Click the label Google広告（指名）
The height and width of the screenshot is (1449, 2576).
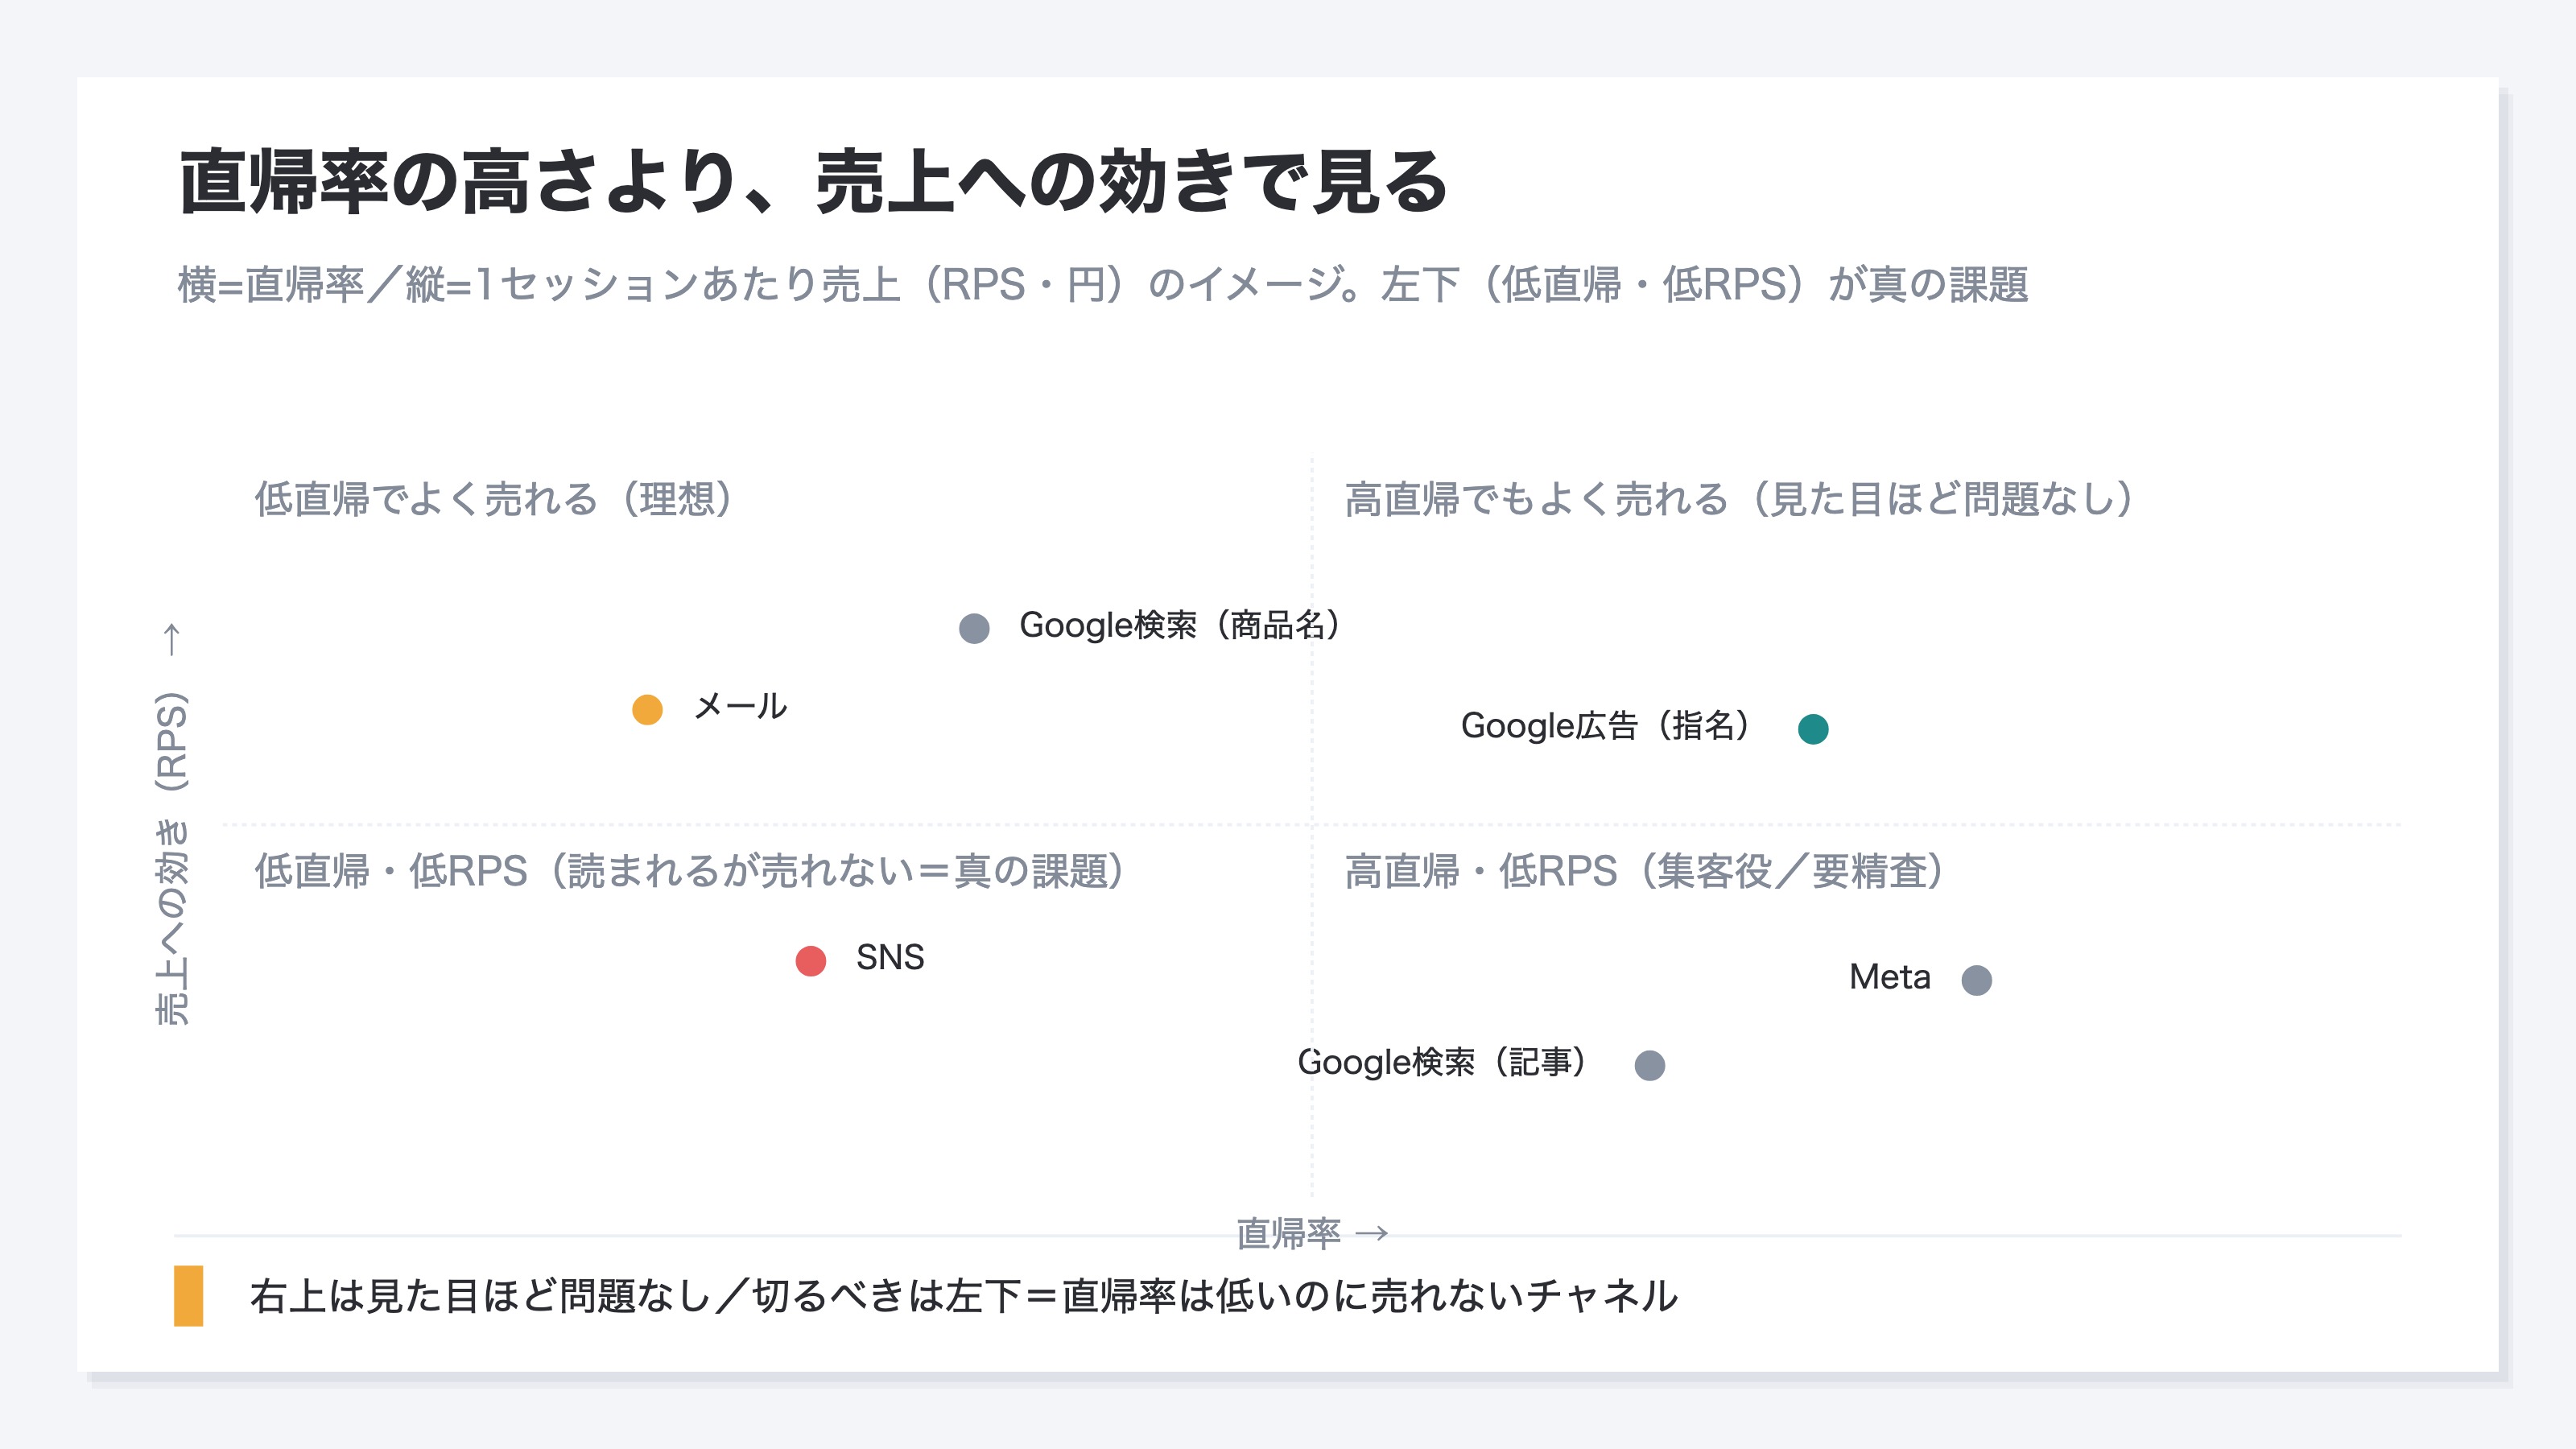point(1606,725)
